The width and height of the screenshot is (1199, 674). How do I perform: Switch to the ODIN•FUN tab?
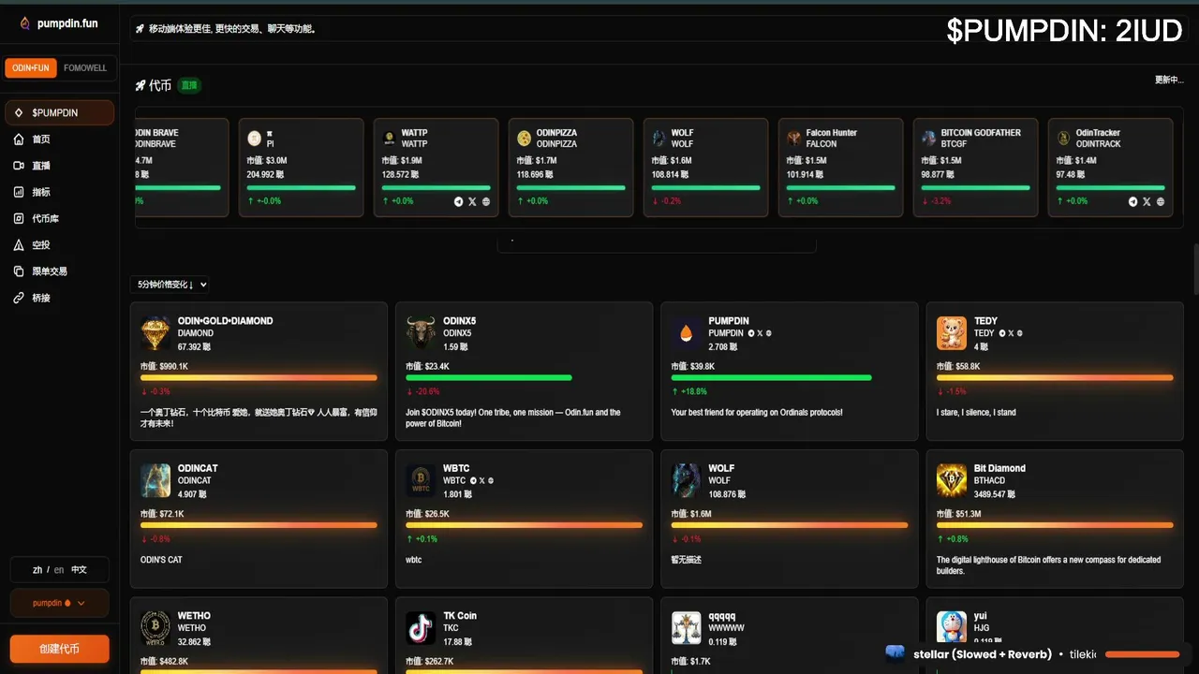coord(32,68)
